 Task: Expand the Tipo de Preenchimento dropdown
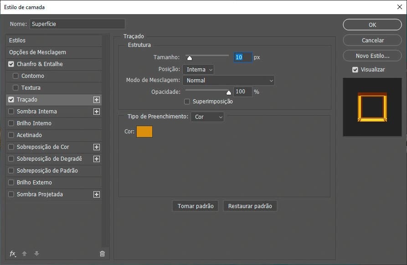tap(207, 117)
